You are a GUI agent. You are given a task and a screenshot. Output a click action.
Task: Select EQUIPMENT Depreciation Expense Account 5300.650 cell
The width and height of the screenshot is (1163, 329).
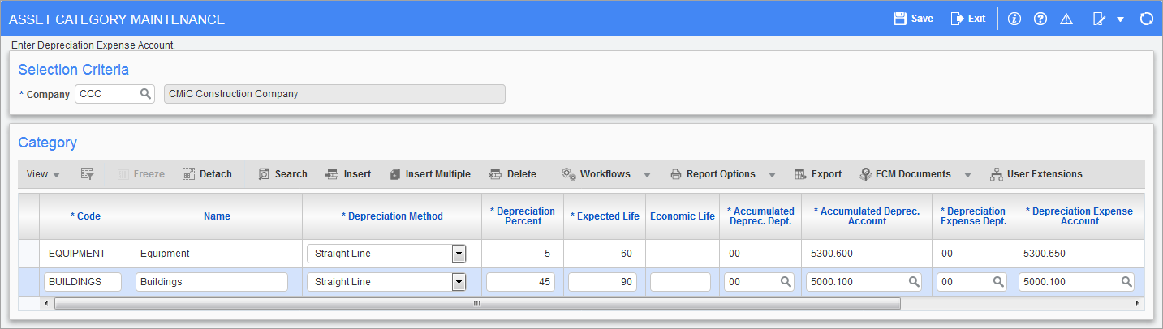1079,254
